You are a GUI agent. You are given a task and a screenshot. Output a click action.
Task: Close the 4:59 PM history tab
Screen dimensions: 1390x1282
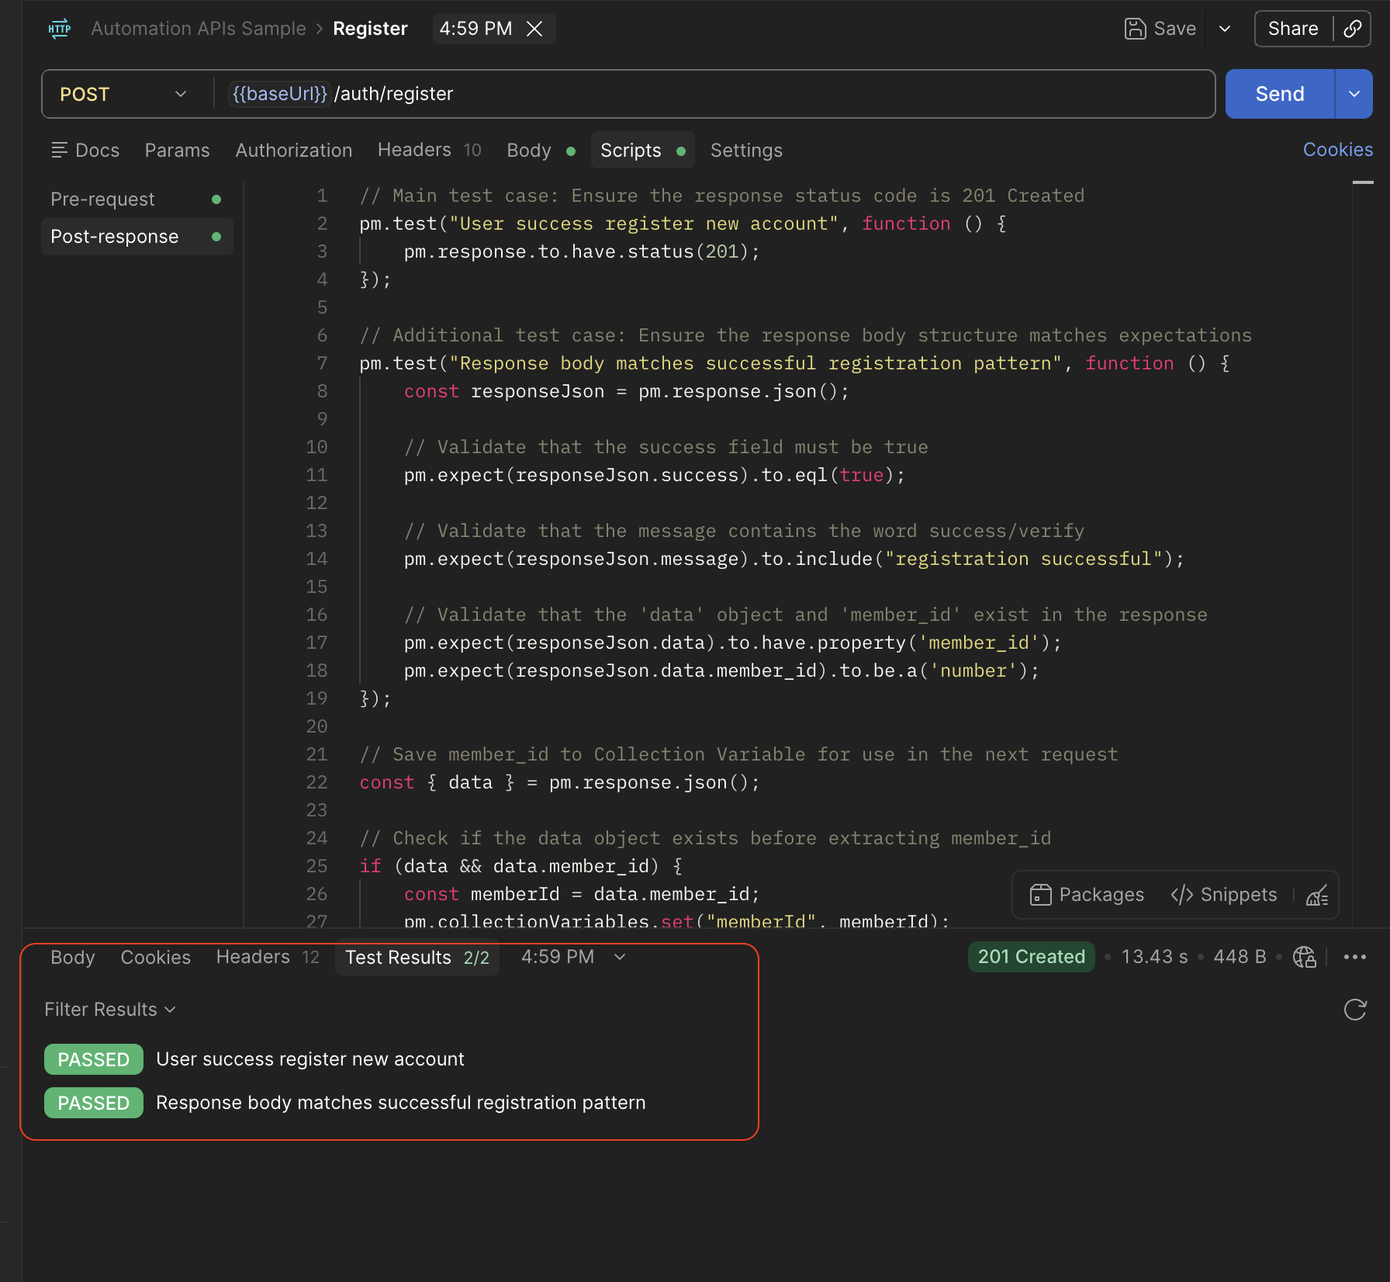534,29
